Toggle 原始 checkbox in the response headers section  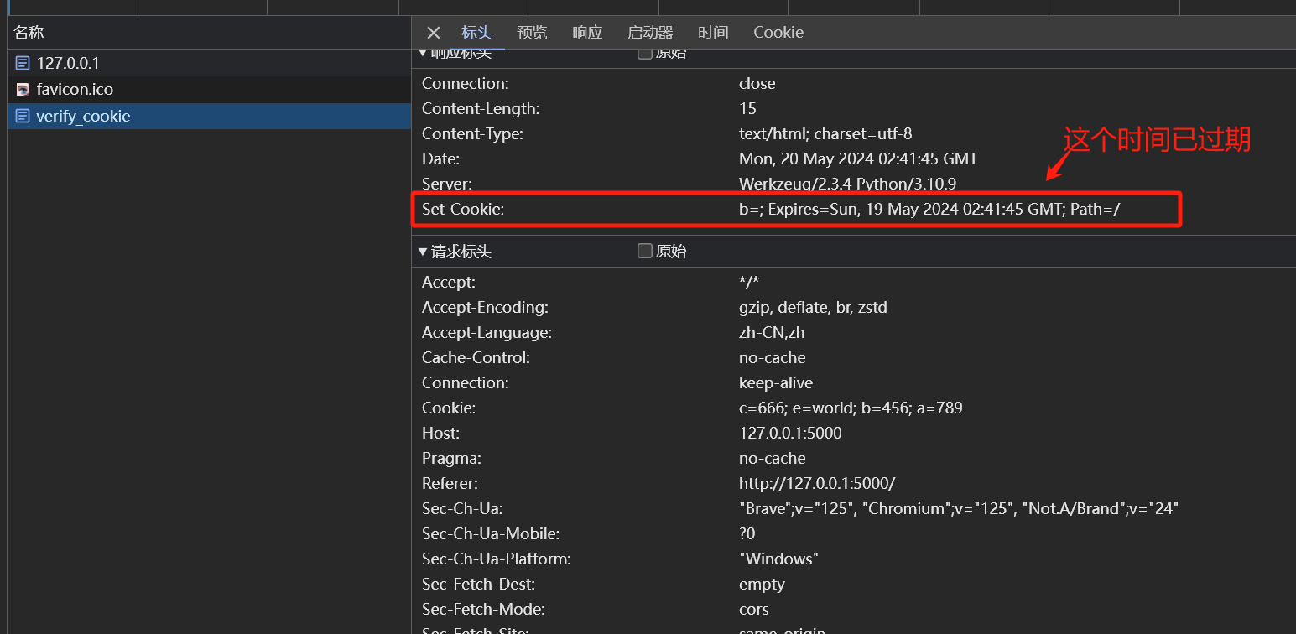click(x=645, y=55)
